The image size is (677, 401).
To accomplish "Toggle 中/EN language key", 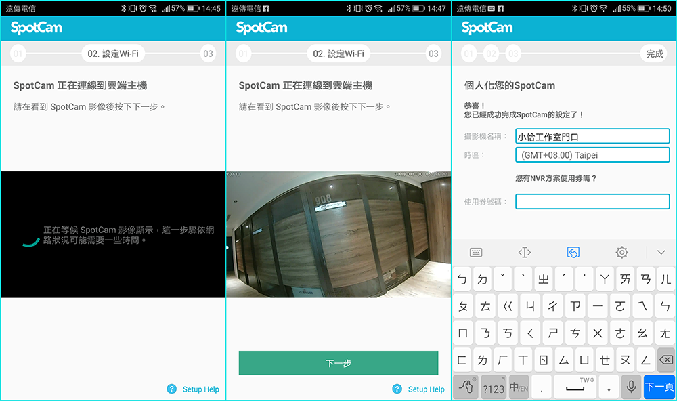I will [x=519, y=387].
